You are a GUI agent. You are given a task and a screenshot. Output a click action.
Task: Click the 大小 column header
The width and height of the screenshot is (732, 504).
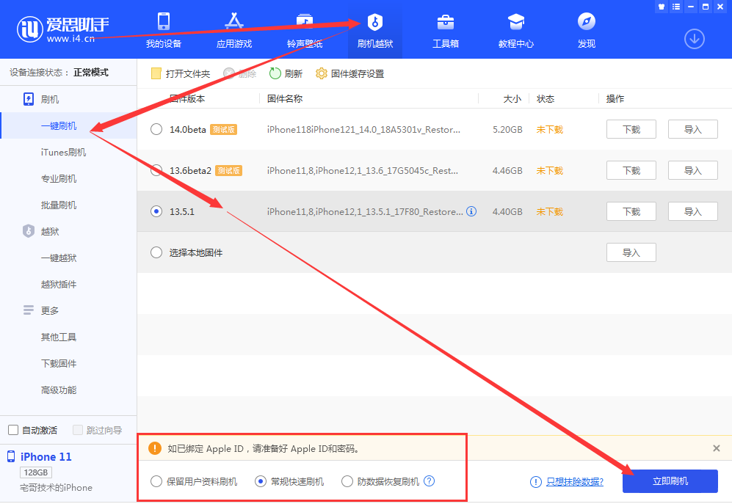click(512, 98)
